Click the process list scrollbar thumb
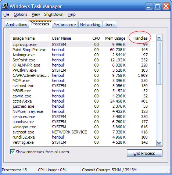172x175 pixels. click(x=159, y=63)
